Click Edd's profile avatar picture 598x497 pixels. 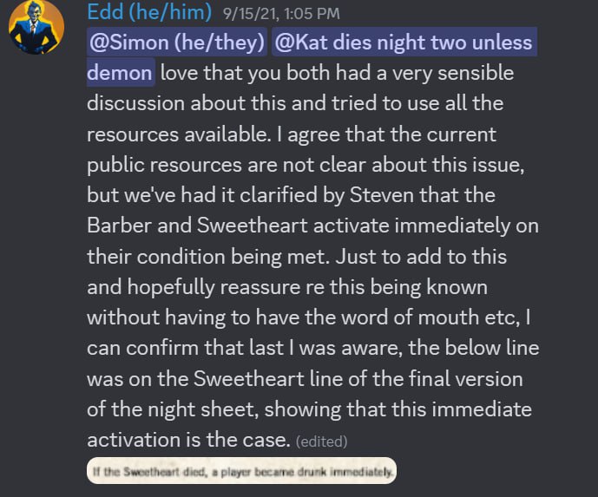[36, 27]
